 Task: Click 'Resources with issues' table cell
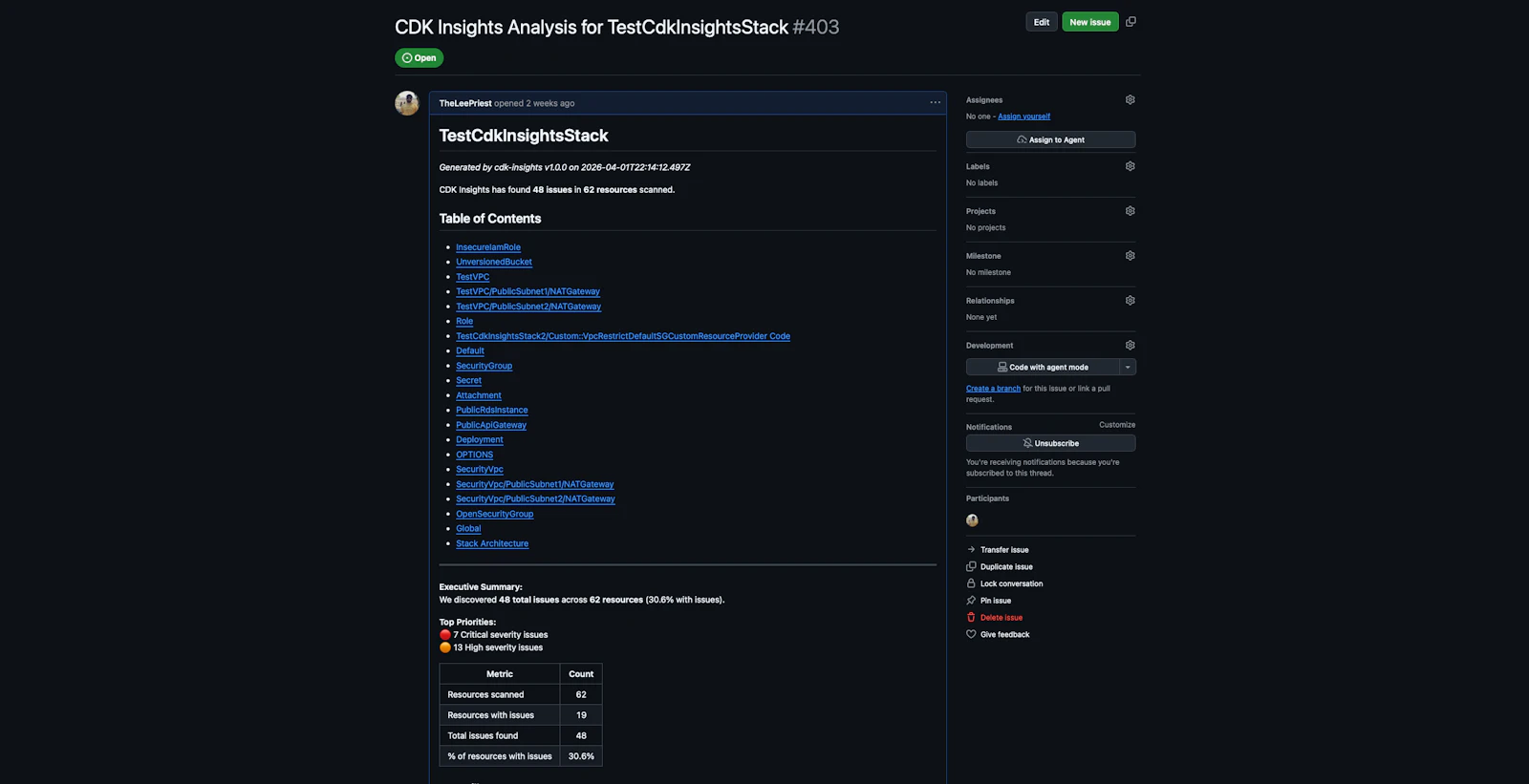point(500,715)
